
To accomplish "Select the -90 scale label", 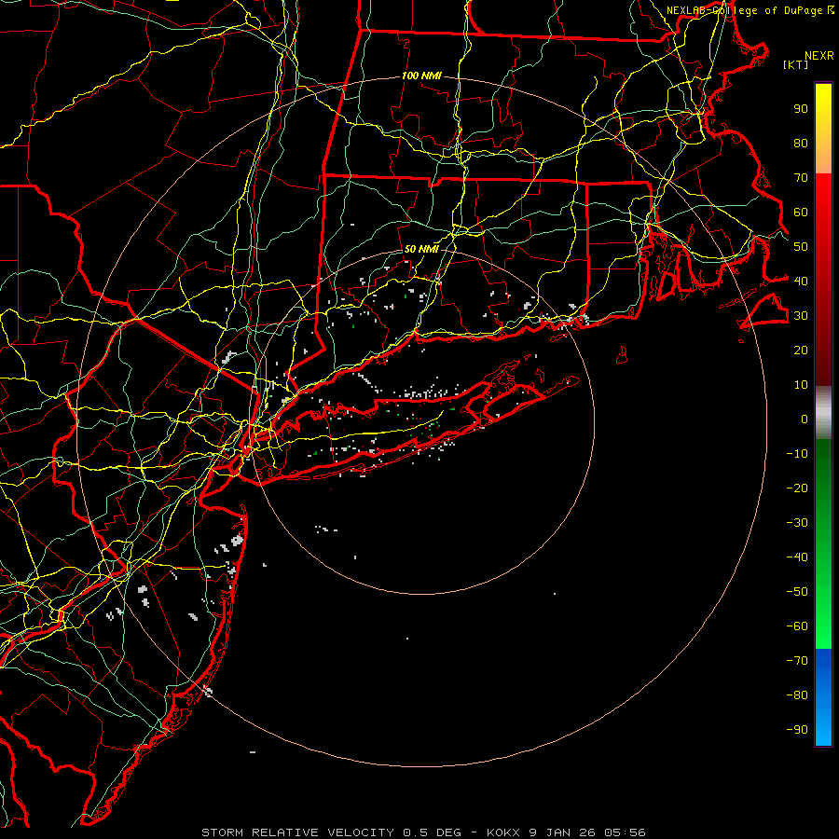I will [x=797, y=730].
